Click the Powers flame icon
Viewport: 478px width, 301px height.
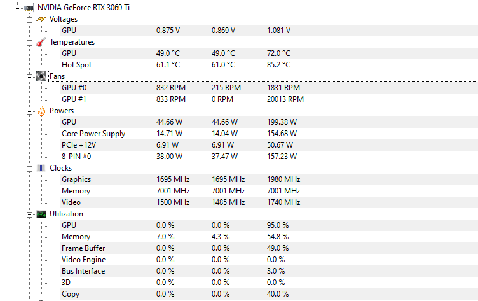[41, 111]
